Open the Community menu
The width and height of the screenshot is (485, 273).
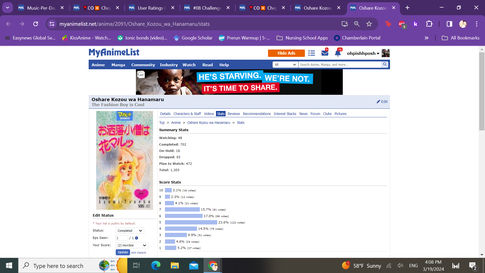tap(143, 65)
